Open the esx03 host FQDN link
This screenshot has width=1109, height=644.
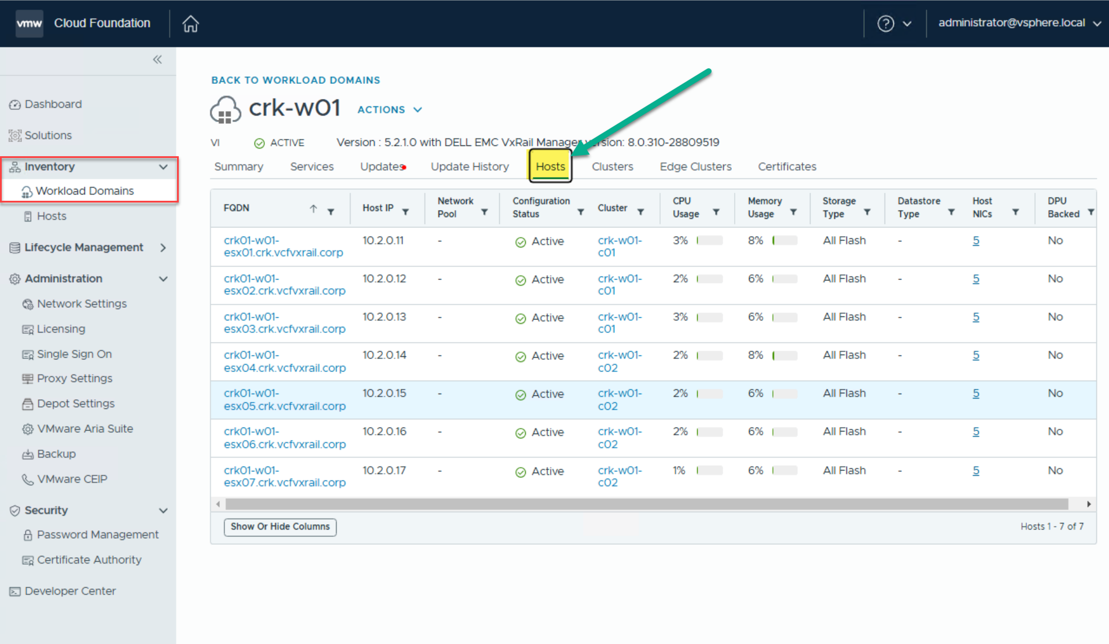coord(284,323)
